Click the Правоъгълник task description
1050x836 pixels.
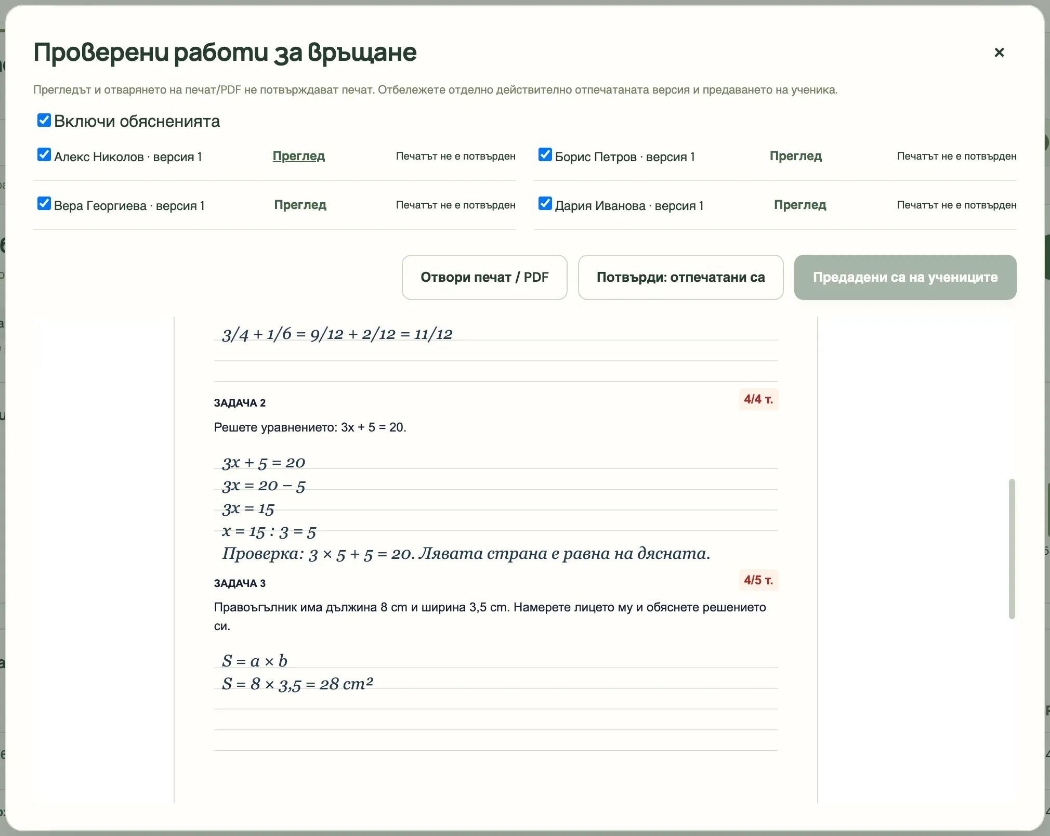(x=490, y=617)
